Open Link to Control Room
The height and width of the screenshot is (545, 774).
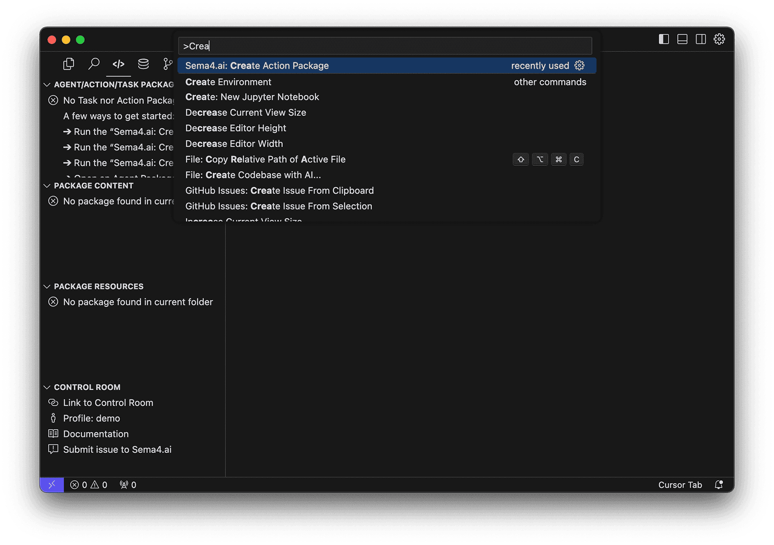pos(107,402)
